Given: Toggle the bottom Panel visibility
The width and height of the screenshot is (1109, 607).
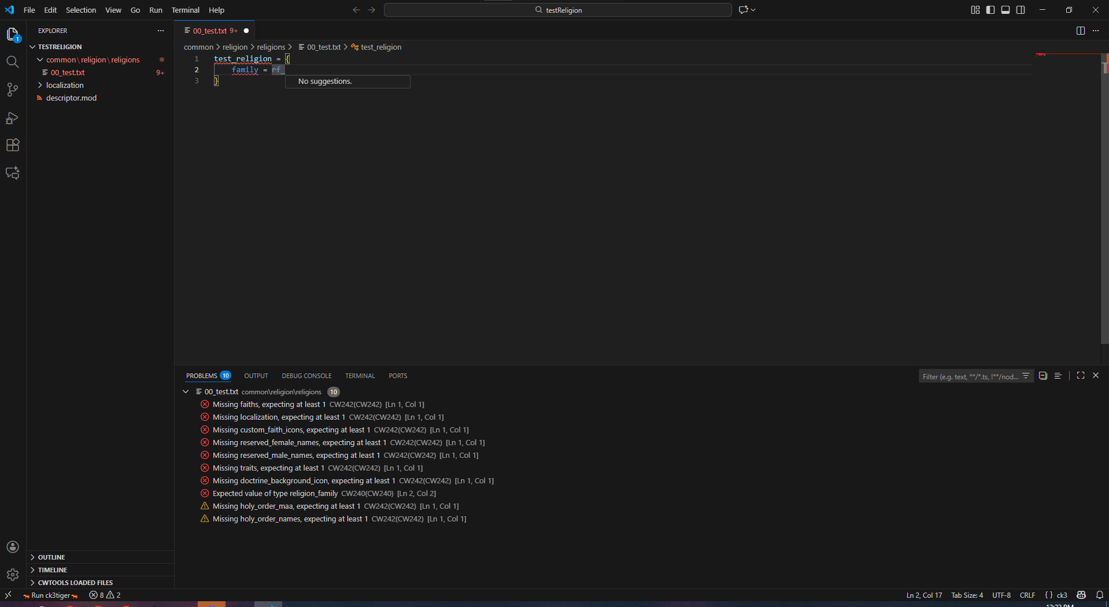Looking at the screenshot, I should tap(1006, 10).
